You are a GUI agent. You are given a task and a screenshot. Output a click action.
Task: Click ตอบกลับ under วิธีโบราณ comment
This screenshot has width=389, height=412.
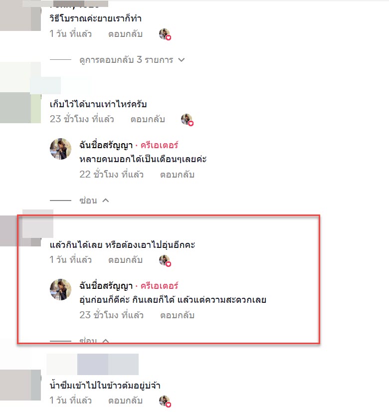[125, 34]
